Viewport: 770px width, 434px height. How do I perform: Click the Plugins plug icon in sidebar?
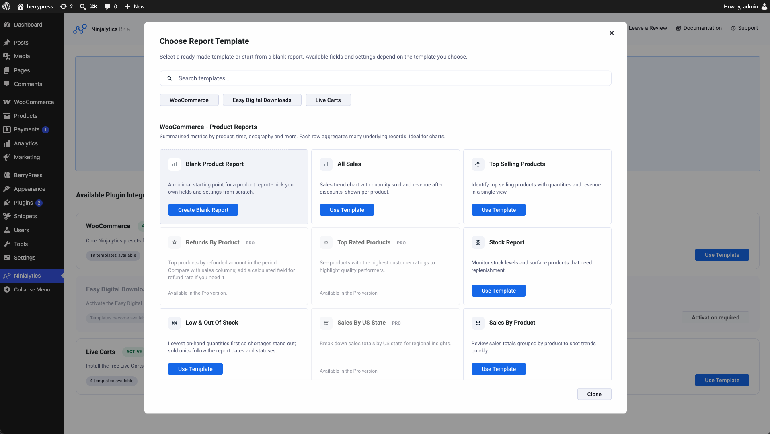(x=7, y=203)
